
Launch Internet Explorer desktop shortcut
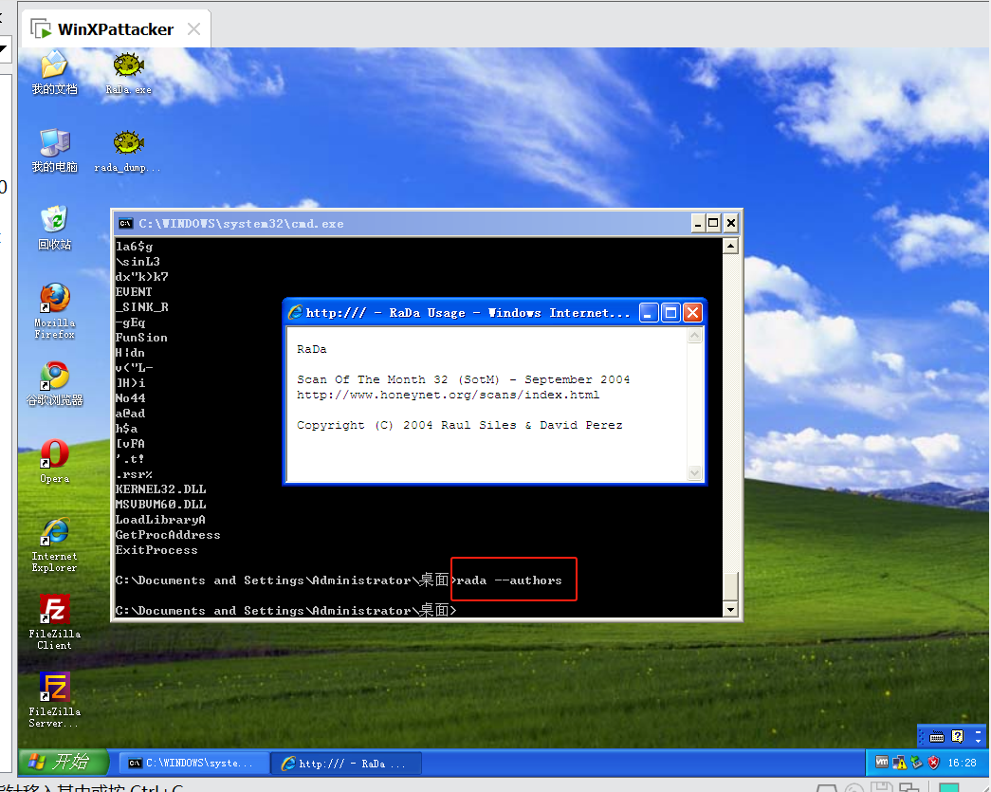click(54, 544)
